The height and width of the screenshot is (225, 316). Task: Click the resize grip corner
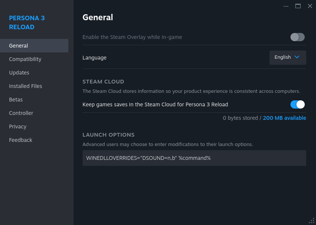pos(312,221)
